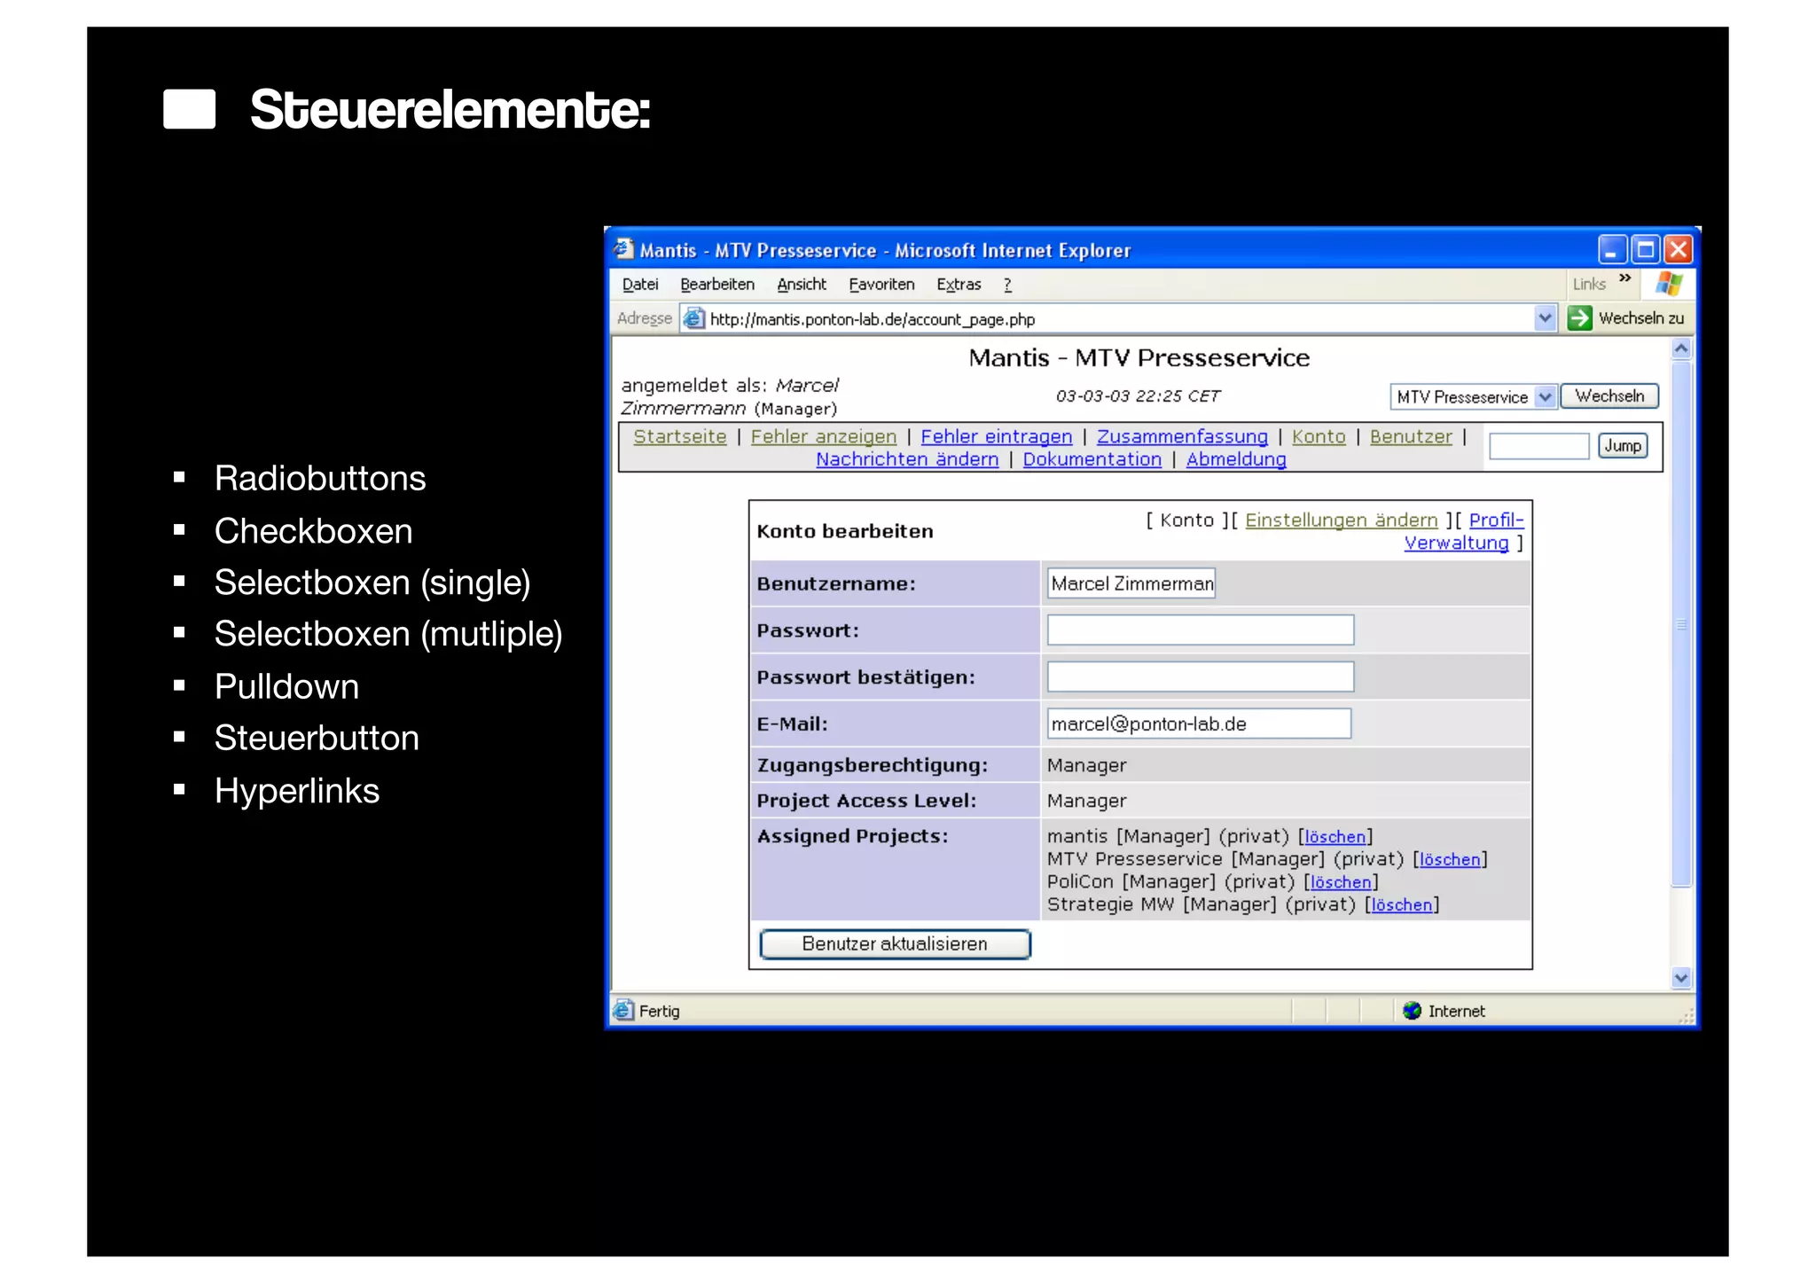Click the Wechseln button next to project dropdown
1816x1283 pixels.
[1609, 395]
